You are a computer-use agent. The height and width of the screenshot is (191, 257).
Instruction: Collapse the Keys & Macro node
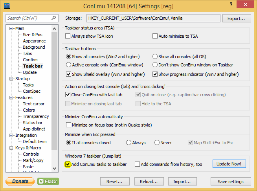coord(11,148)
